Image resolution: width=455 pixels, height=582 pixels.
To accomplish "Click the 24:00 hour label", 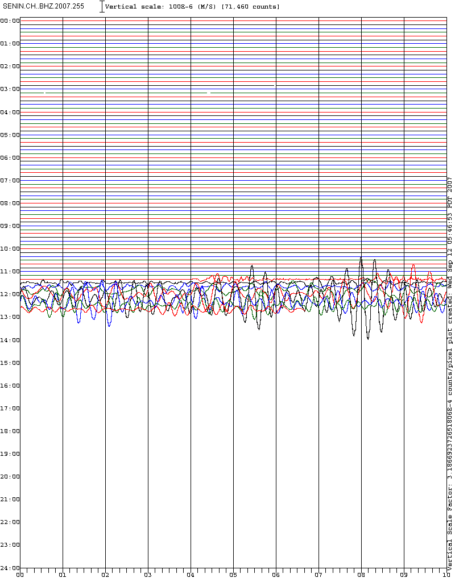I will [x=10, y=568].
